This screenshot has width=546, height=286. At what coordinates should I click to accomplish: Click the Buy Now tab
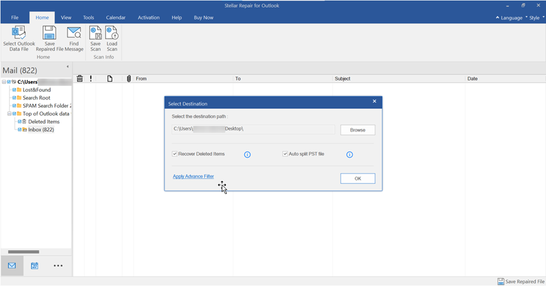pyautogui.click(x=204, y=17)
